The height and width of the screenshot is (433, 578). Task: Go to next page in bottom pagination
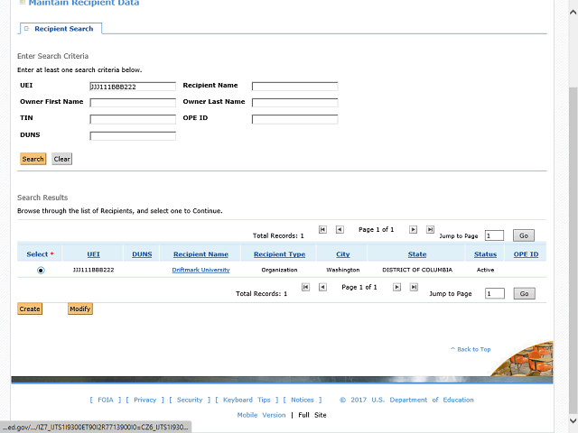396,287
